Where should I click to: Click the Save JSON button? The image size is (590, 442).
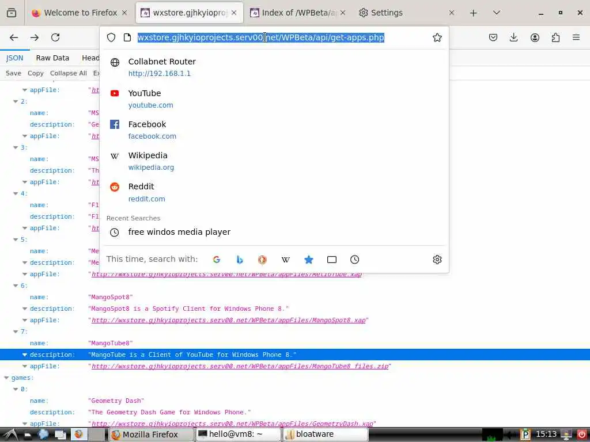tap(13, 73)
